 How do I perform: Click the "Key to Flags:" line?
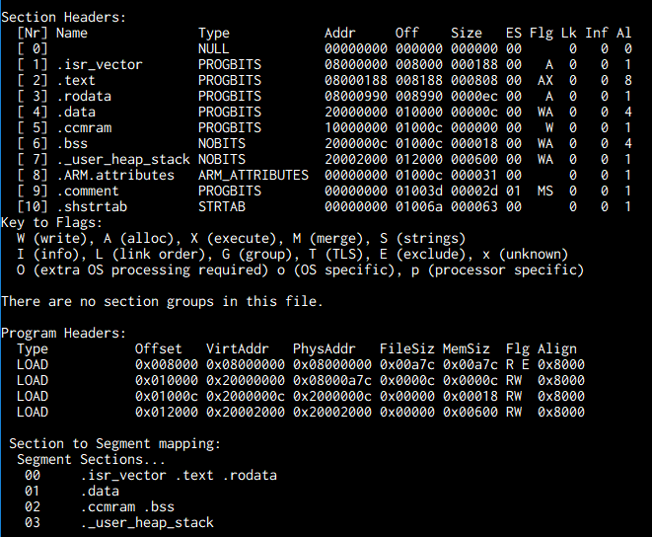tap(51, 223)
